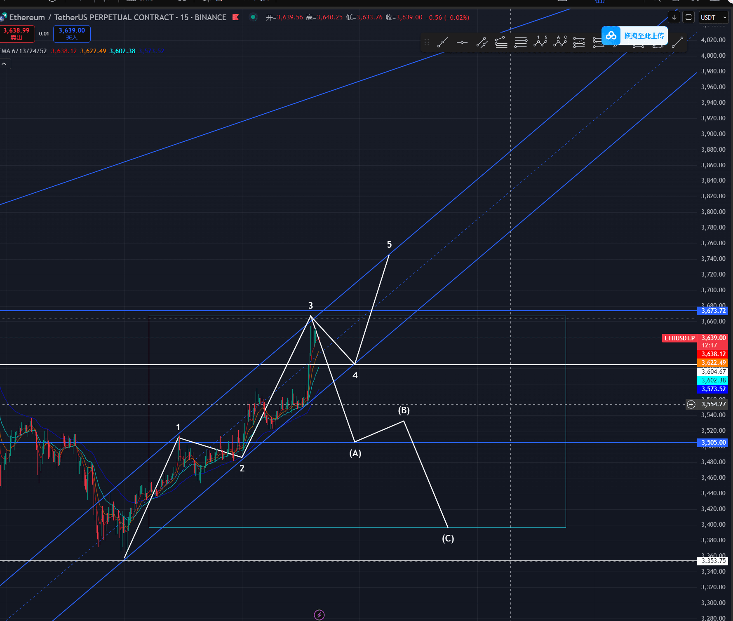The height and width of the screenshot is (621, 733).
Task: Select the Elliott A-C correction wave tool
Action: point(560,42)
